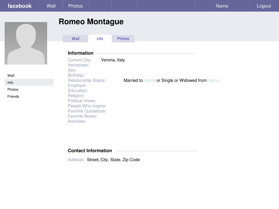Click the Activities label
Viewport: 279px width, 209px height.
point(77,121)
